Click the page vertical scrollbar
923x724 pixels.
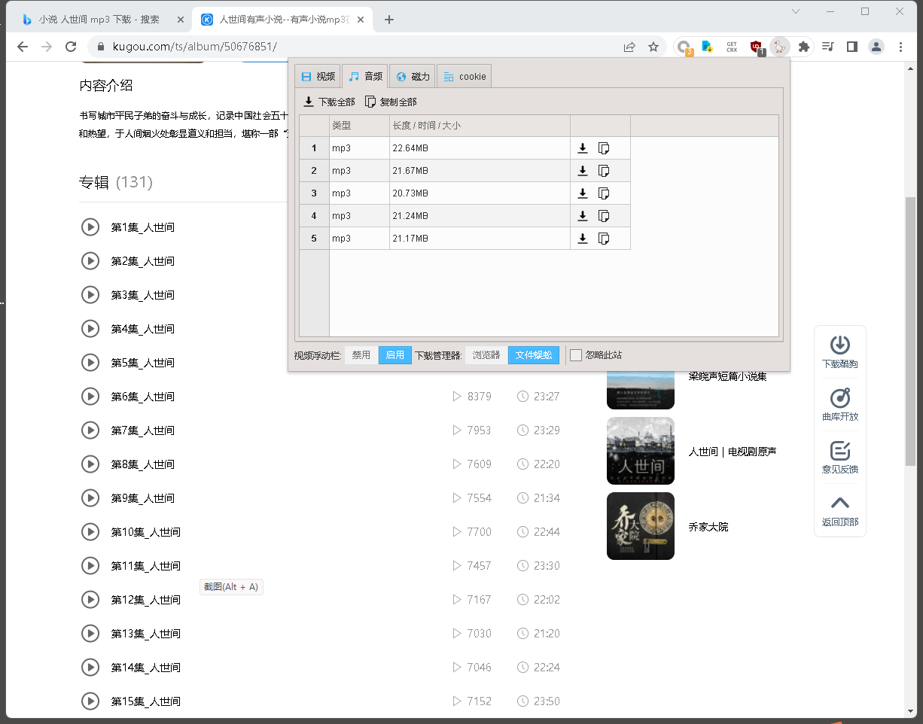coord(910,331)
